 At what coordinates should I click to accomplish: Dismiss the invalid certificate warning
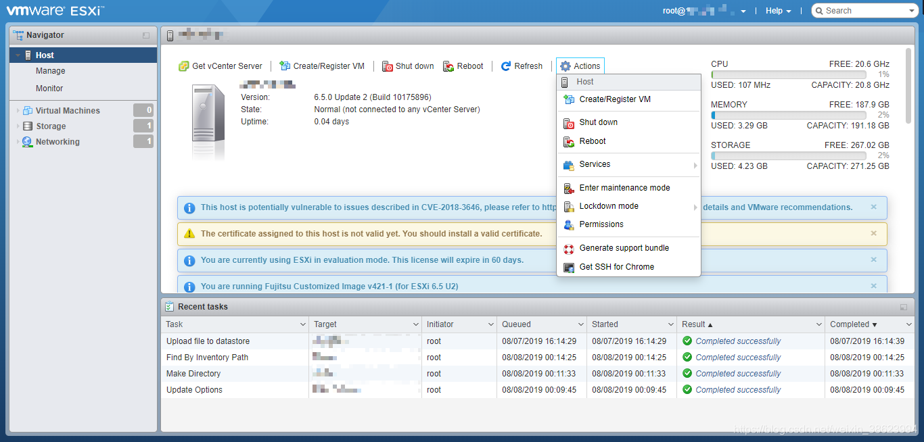[x=873, y=233]
